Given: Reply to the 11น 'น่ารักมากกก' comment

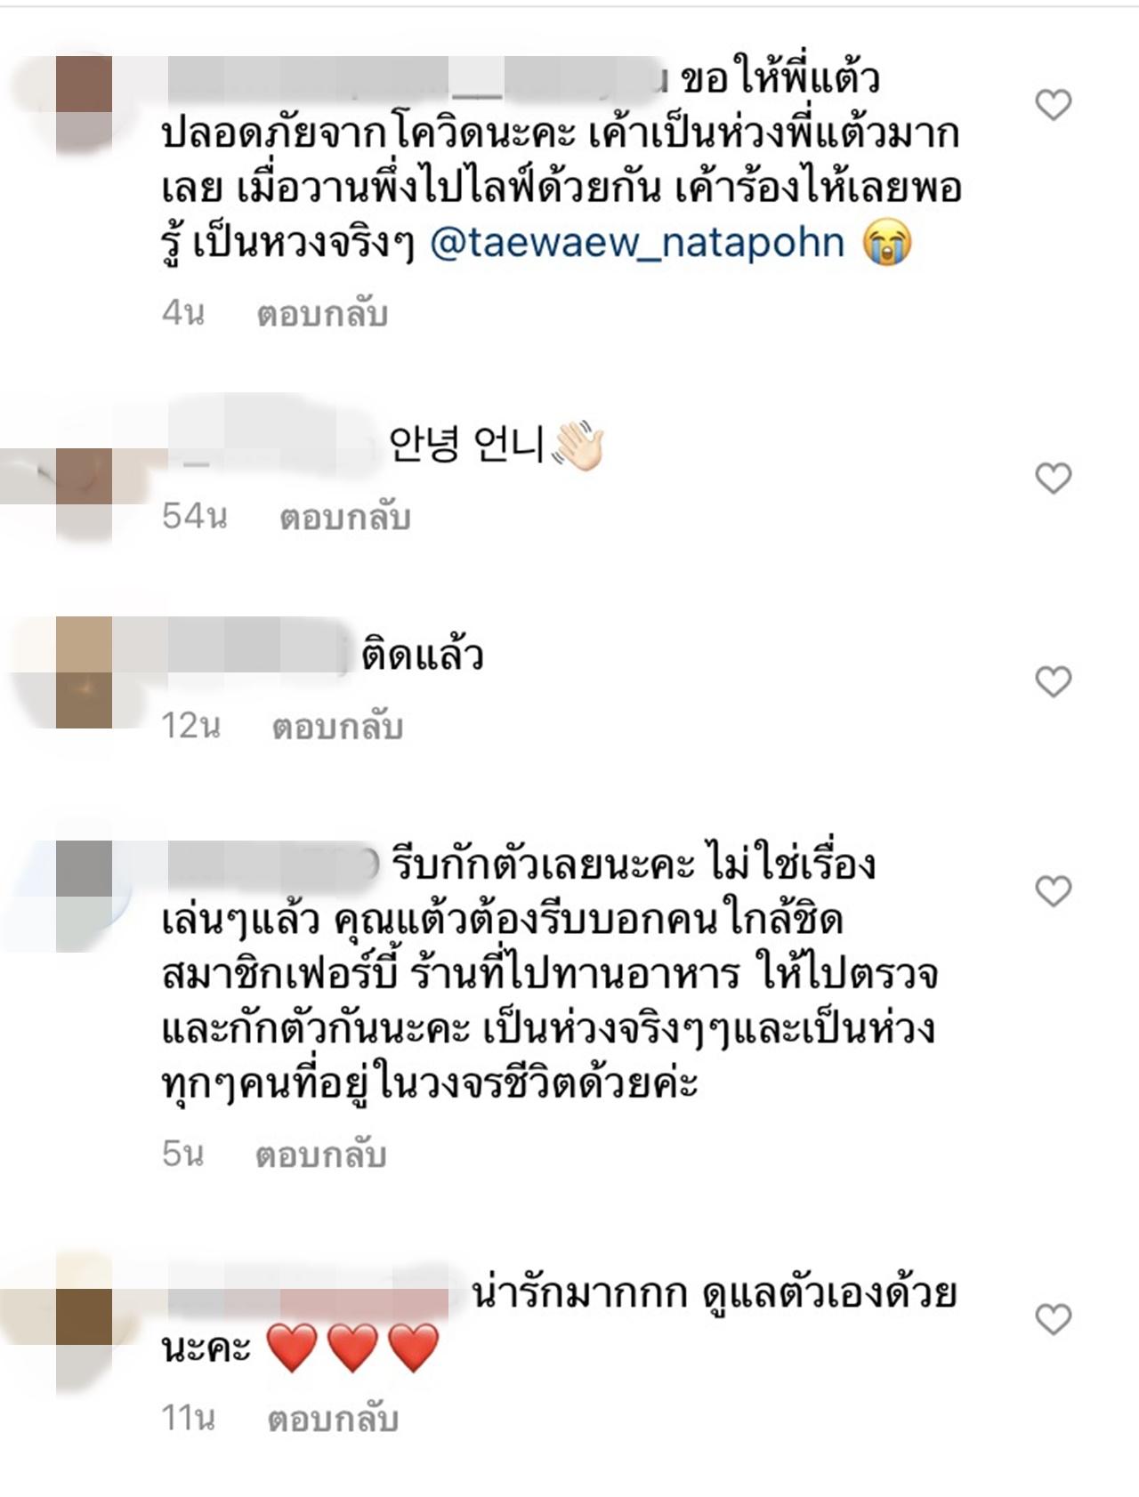Looking at the screenshot, I should [x=333, y=1419].
